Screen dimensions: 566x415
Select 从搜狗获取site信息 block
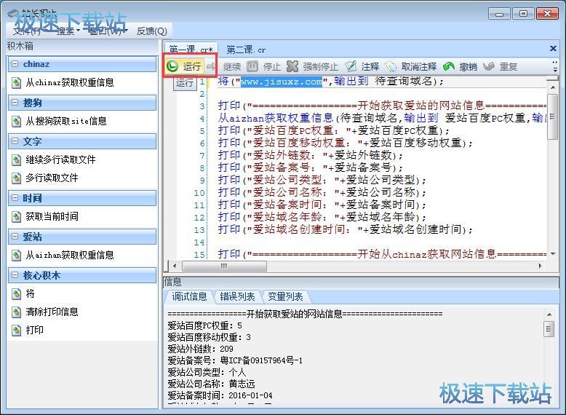tap(66, 121)
